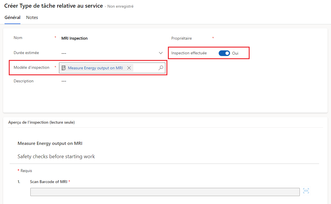The image size is (331, 204).
Task: Toggle the Inspection effectuée switch
Action: click(224, 53)
